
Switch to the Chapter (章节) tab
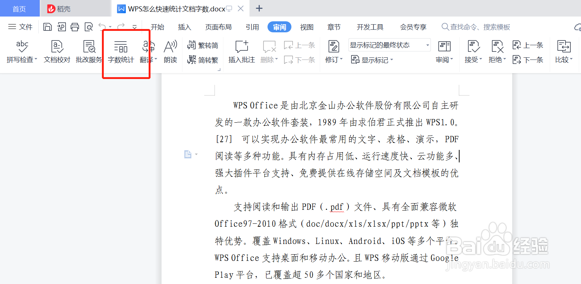334,27
